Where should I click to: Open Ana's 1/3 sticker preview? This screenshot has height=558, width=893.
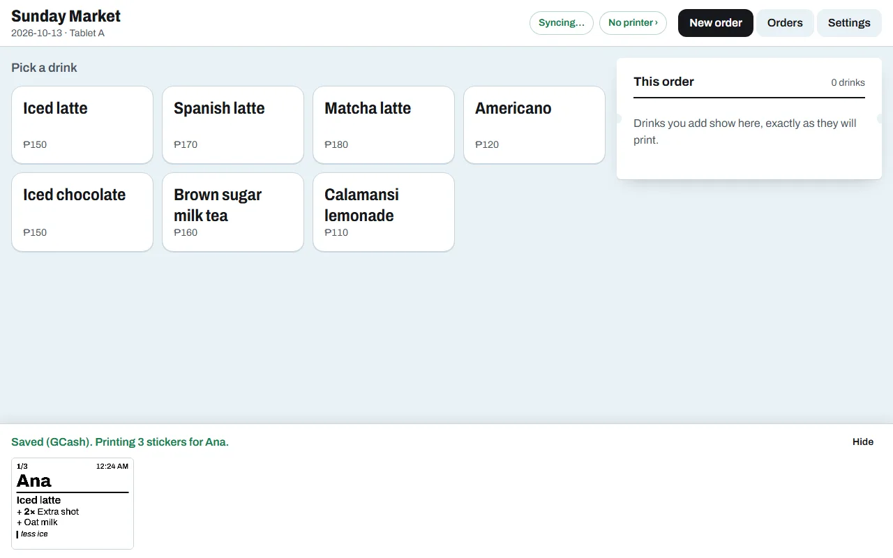click(x=73, y=504)
